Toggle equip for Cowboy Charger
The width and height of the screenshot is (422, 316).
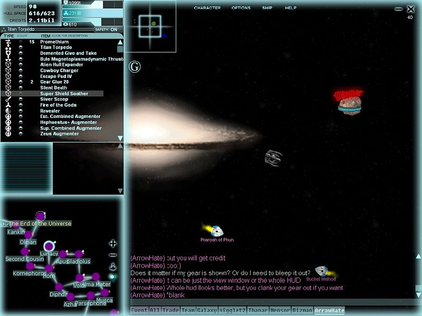coord(21,71)
